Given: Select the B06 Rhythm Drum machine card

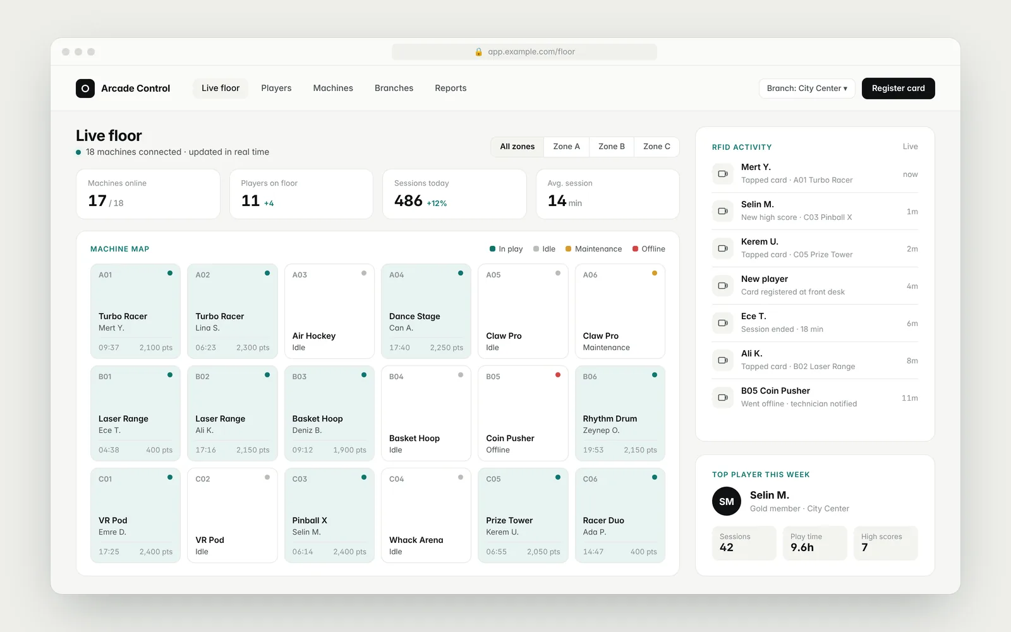Looking at the screenshot, I should pos(620,413).
